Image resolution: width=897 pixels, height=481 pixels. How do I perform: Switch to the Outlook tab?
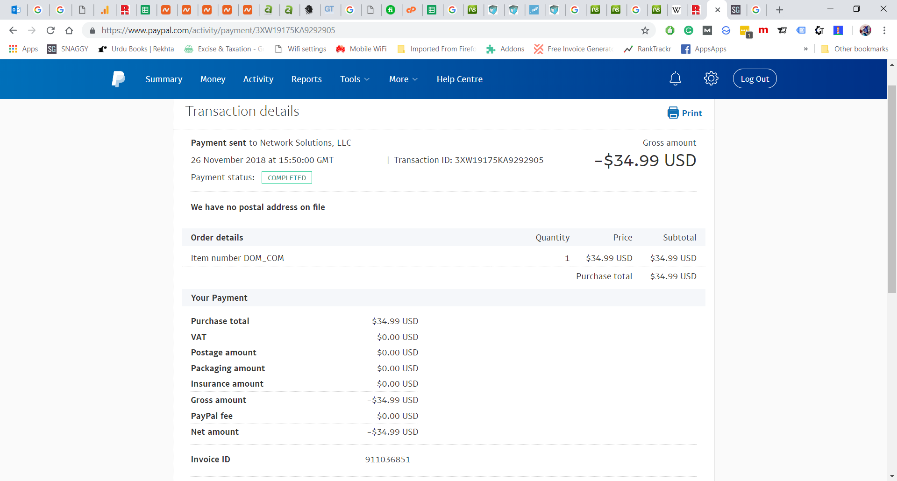pyautogui.click(x=16, y=10)
